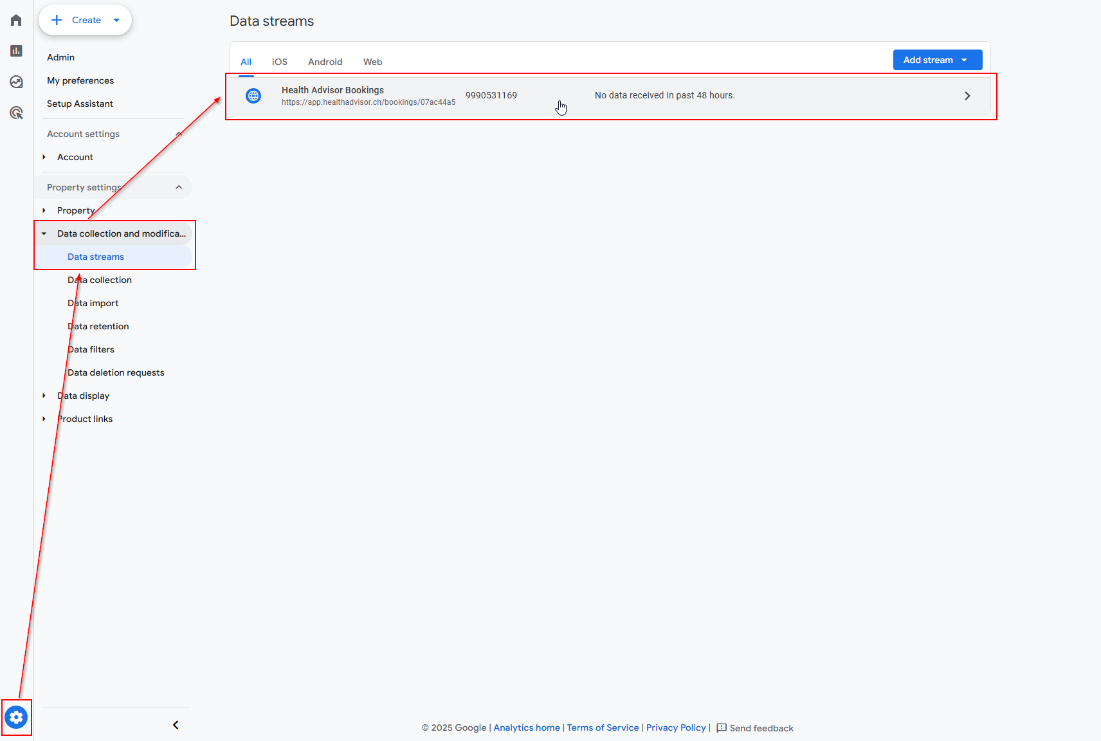Switch to the All streams tab
This screenshot has width=1101, height=741.
[x=246, y=62]
